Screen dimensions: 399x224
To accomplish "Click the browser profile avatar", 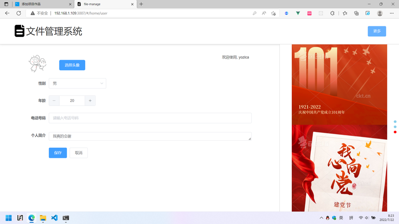I will point(380,13).
